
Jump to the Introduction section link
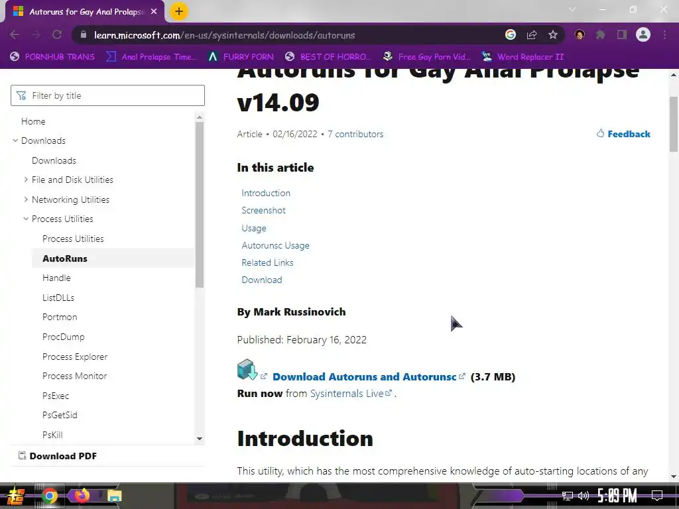(x=266, y=193)
